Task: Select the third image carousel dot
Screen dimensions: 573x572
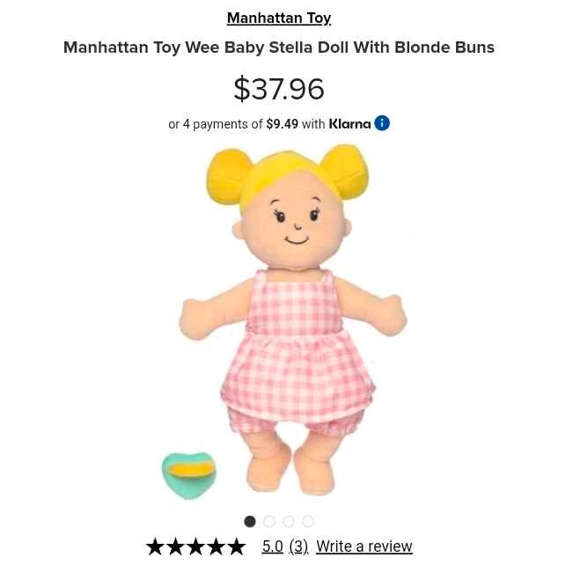Action: point(289,521)
